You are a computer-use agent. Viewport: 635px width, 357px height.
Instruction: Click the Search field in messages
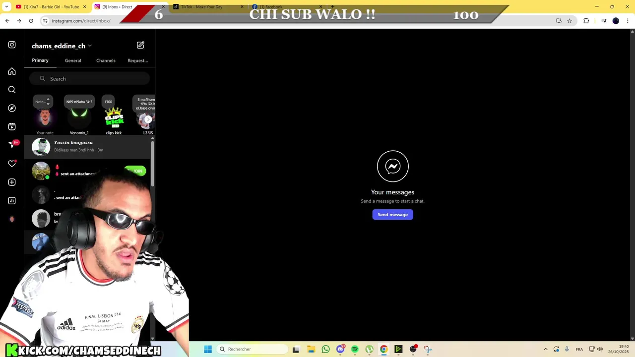(x=89, y=79)
